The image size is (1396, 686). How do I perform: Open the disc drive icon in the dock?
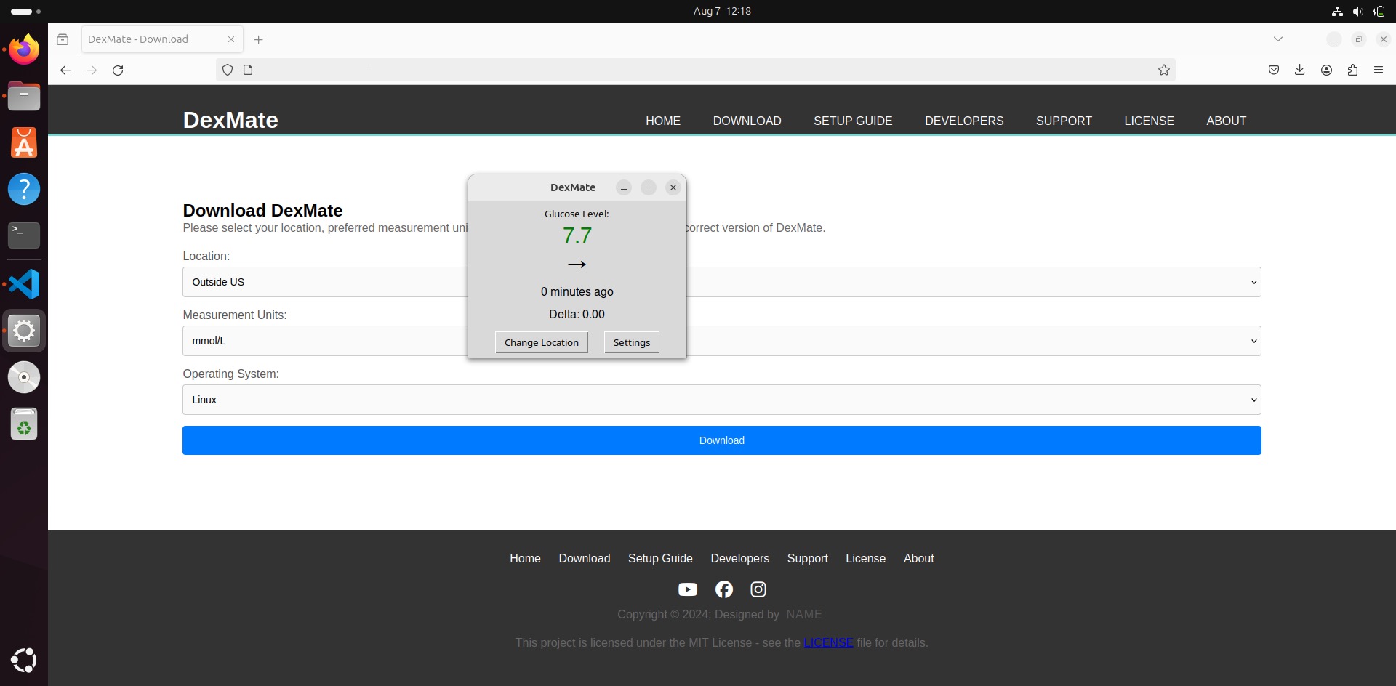[24, 377]
